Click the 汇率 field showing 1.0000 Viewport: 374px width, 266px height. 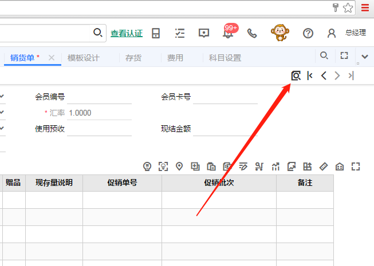point(99,113)
